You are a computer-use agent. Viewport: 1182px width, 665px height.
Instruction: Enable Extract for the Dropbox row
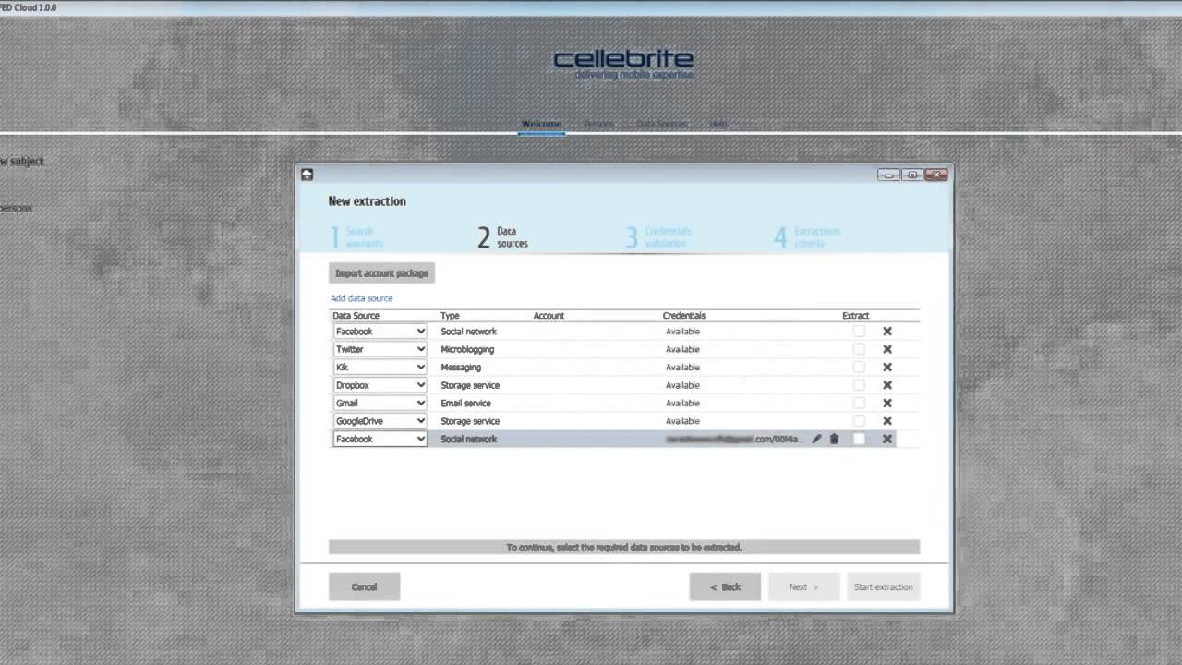click(859, 385)
